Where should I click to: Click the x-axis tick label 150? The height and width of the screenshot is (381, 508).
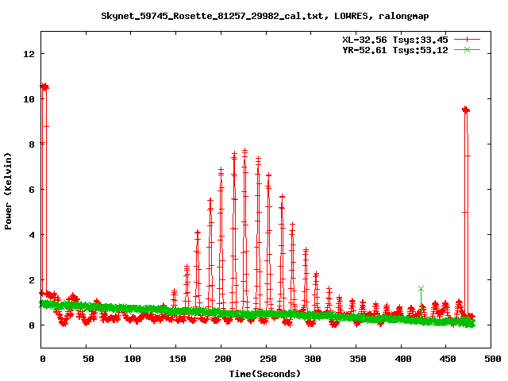click(x=177, y=359)
